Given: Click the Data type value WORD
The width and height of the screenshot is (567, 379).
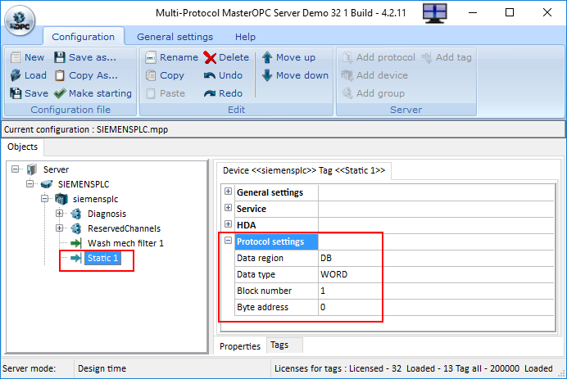Looking at the screenshot, I should pyautogui.click(x=436, y=274).
